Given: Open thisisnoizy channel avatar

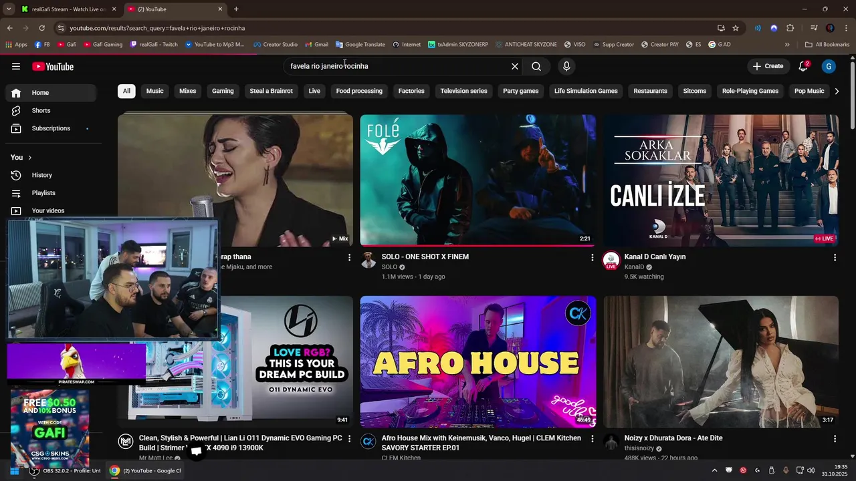Looking at the screenshot, I should point(611,442).
